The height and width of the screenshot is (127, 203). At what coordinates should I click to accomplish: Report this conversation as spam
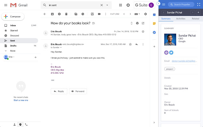(x=59, y=14)
